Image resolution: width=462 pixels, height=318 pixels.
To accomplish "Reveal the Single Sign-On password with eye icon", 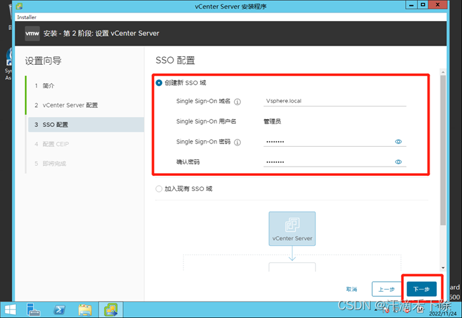I will click(x=398, y=141).
